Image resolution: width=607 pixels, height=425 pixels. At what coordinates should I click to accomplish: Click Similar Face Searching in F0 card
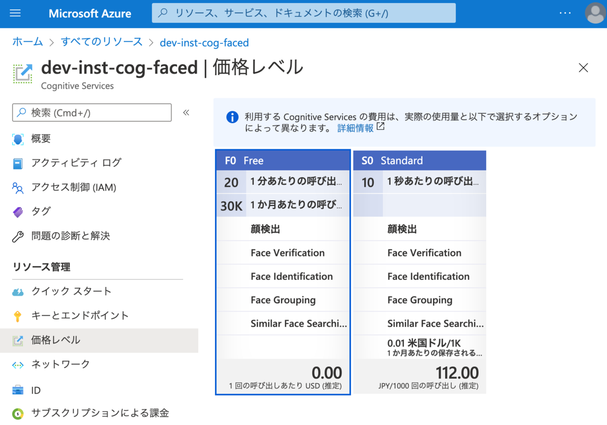(x=299, y=324)
